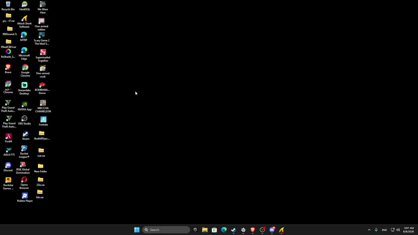Open AULA F75 desktop shortcut
Viewport: 418px width, 235px height.
point(9,152)
